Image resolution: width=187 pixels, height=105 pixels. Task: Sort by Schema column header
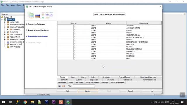[x=108, y=23]
